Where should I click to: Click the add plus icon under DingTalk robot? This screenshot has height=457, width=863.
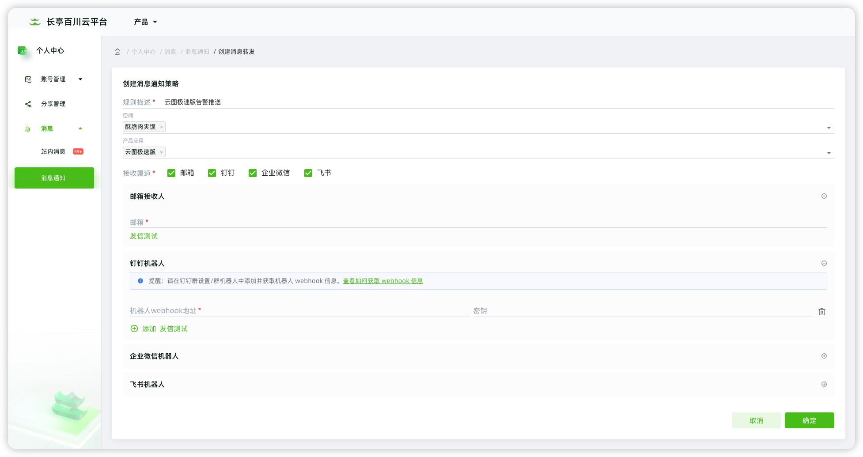[134, 329]
